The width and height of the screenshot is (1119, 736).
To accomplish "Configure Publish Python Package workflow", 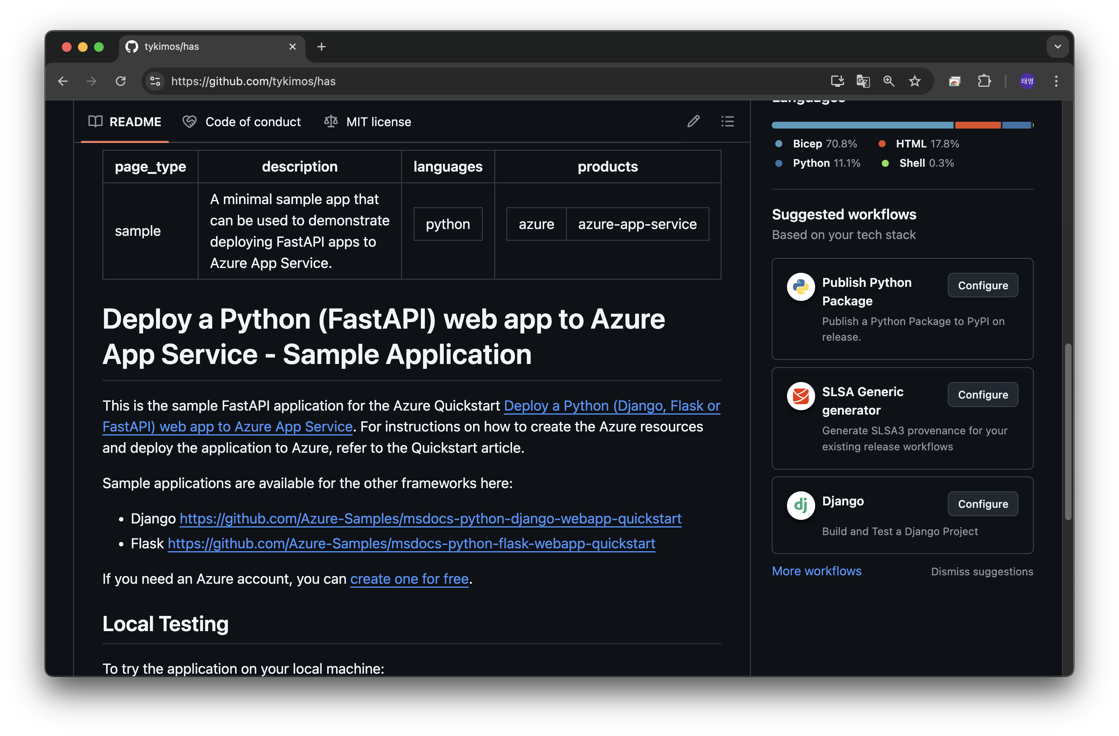I will click(x=983, y=285).
